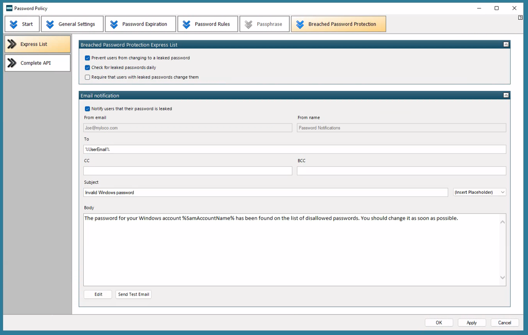Screen dimensions: 528x335
Task: Click Send Test Email button
Action: point(134,294)
